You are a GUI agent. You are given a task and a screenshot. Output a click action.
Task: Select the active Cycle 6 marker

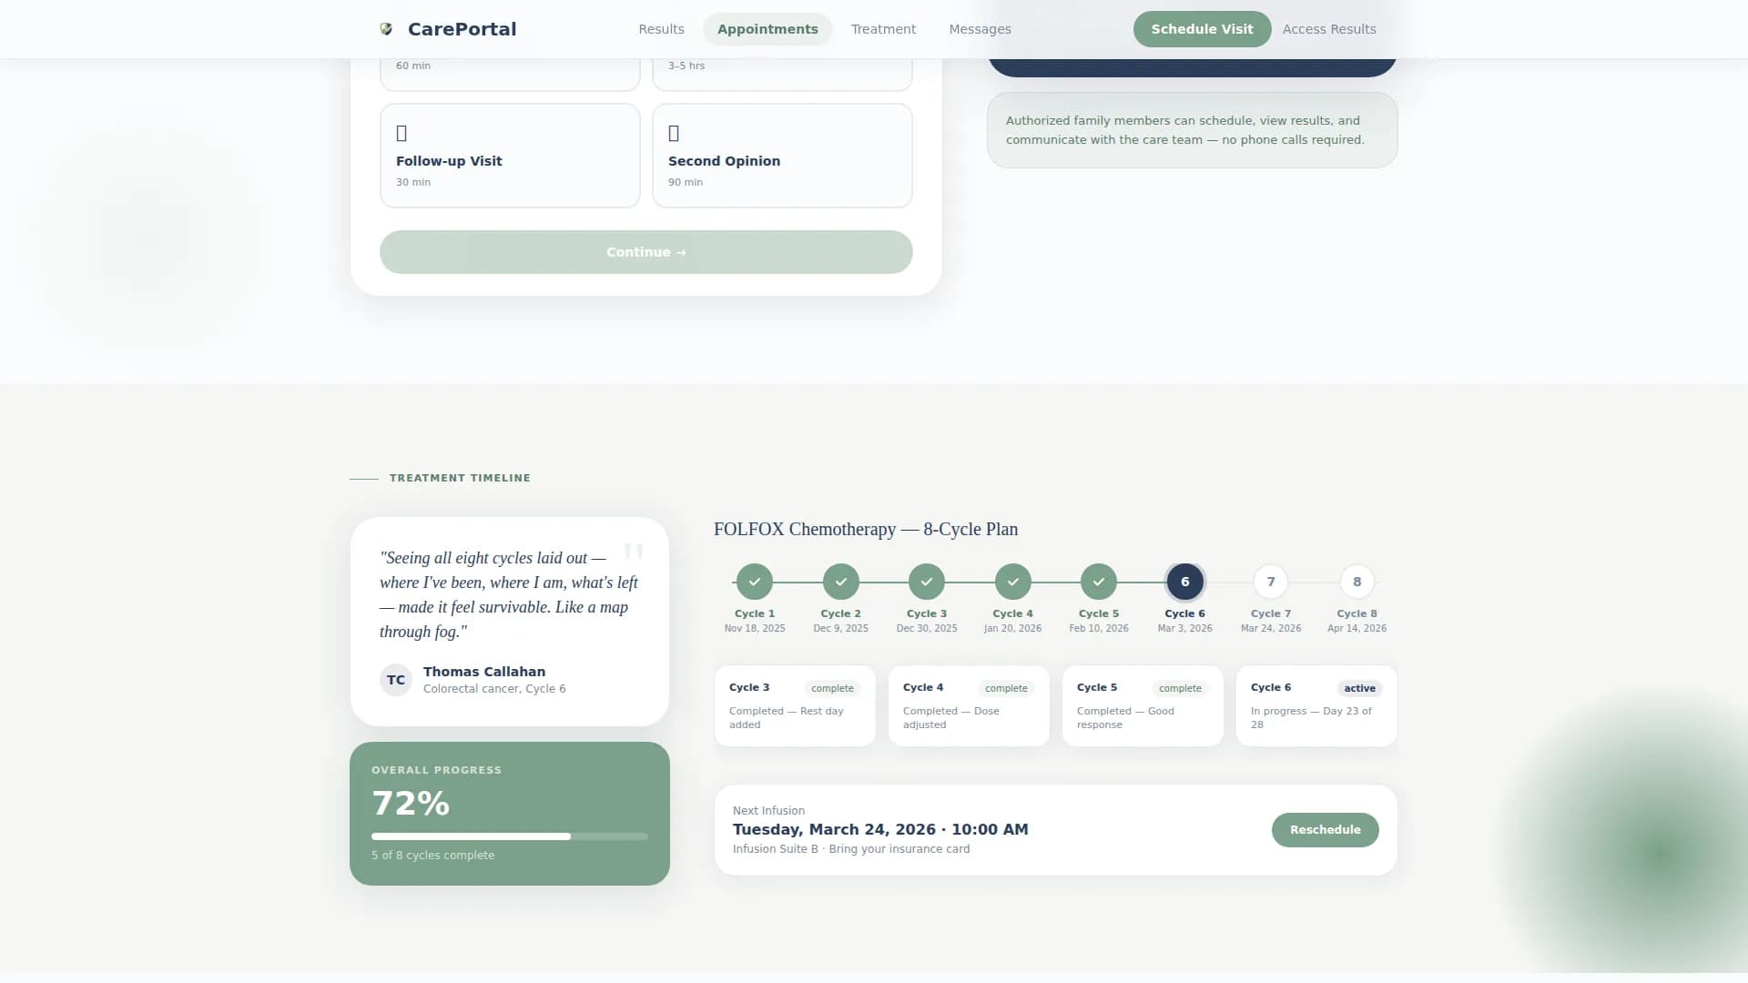[x=1185, y=582]
